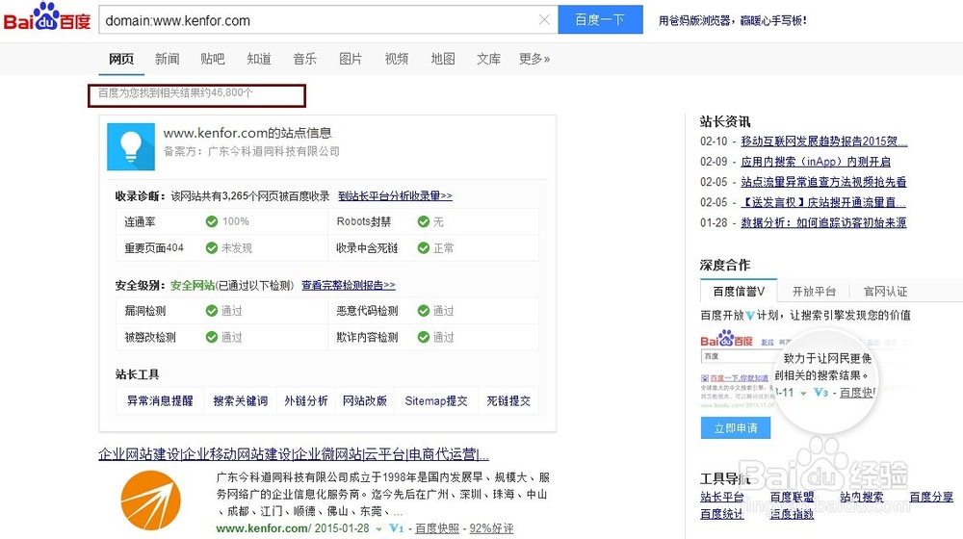963x539 pixels.
Task: Open the 知道 tab
Action: click(x=258, y=59)
